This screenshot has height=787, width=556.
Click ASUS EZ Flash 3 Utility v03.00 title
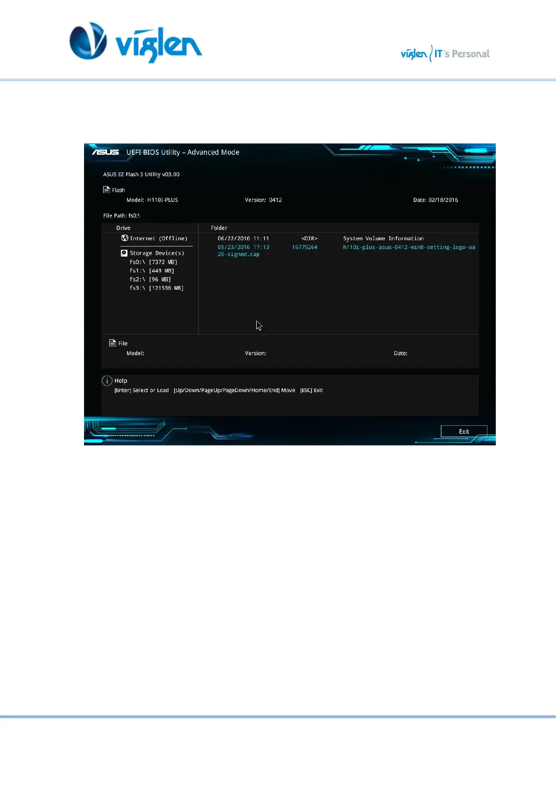[x=141, y=174]
